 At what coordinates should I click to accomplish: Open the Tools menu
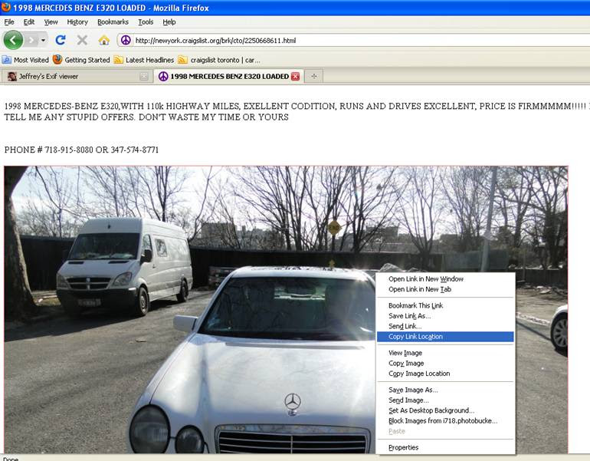tap(146, 21)
